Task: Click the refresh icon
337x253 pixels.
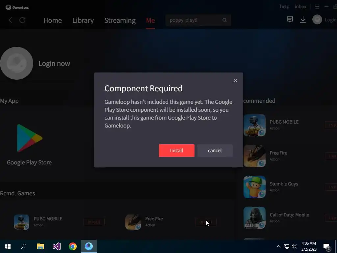Action: 22,20
